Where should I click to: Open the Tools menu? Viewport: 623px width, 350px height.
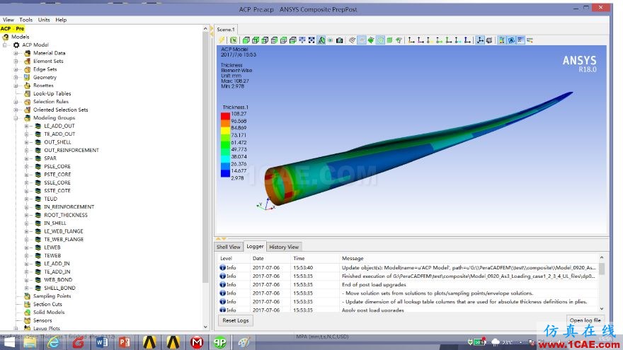click(25, 20)
